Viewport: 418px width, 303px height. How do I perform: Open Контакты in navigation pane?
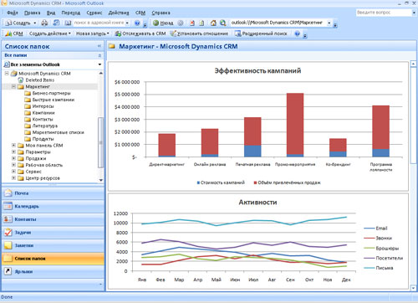click(x=53, y=219)
